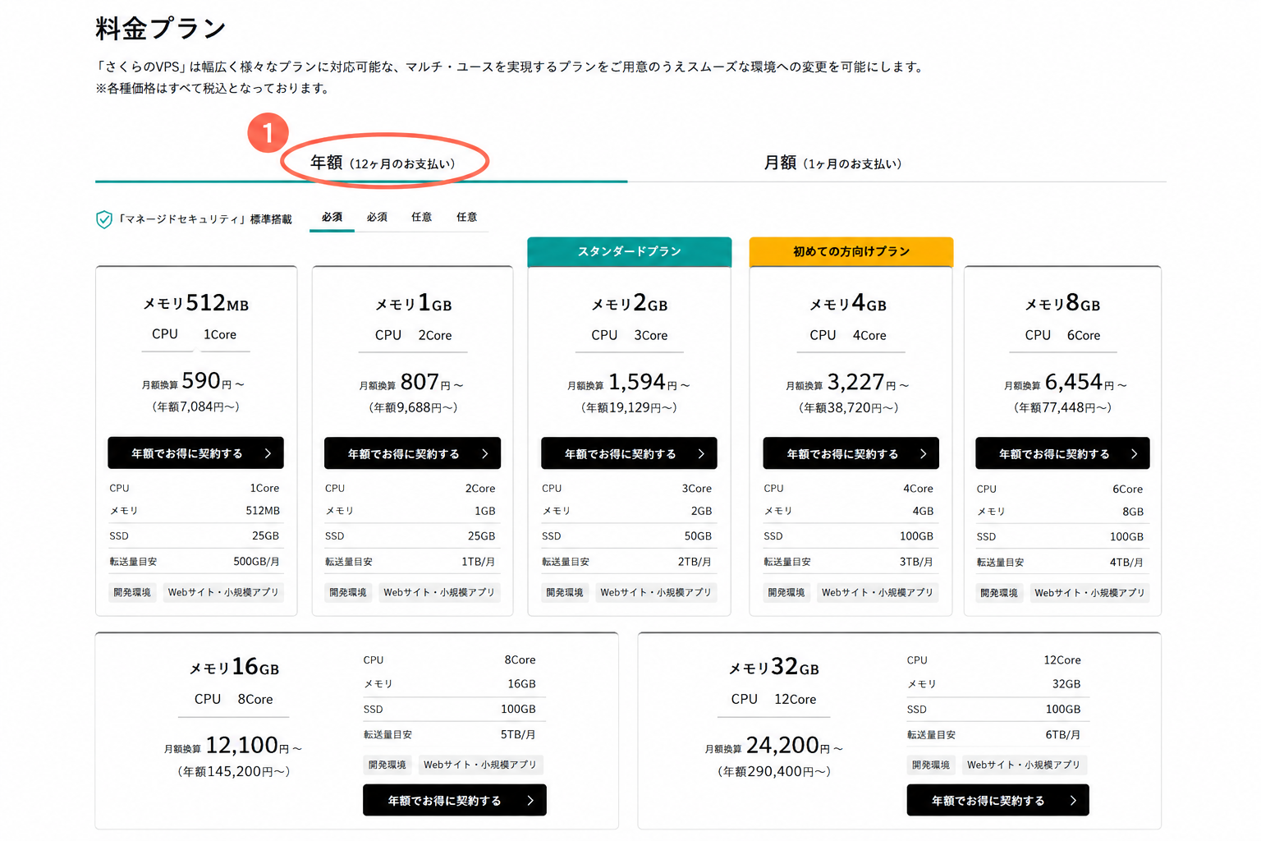1261x841 pixels.
Task: Click the 2TB/月 transfer value
Action: [x=695, y=562]
